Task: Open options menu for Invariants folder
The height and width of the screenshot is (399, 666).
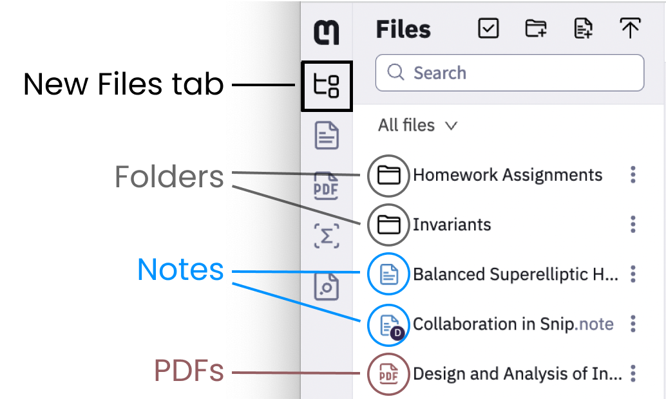Action: (633, 225)
